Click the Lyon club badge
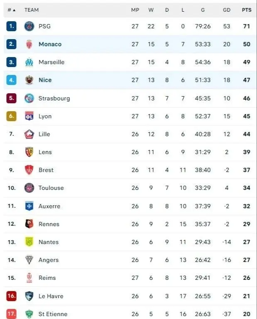 pyautogui.click(x=29, y=116)
